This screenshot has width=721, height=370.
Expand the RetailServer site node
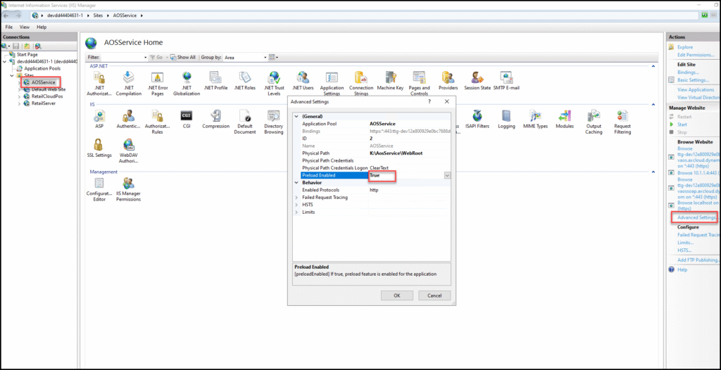(19, 103)
